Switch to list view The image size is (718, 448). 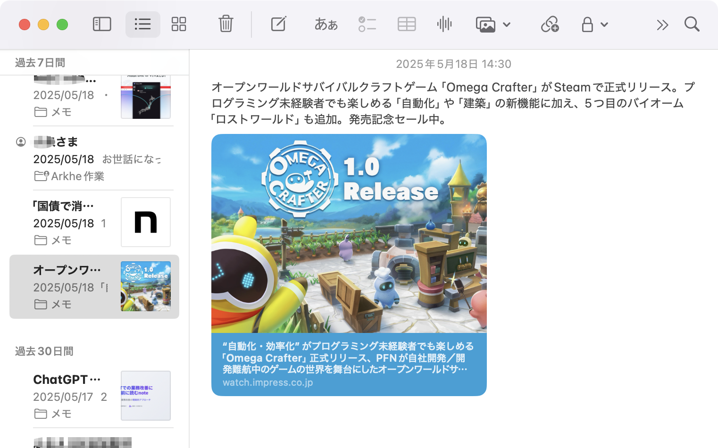point(142,24)
